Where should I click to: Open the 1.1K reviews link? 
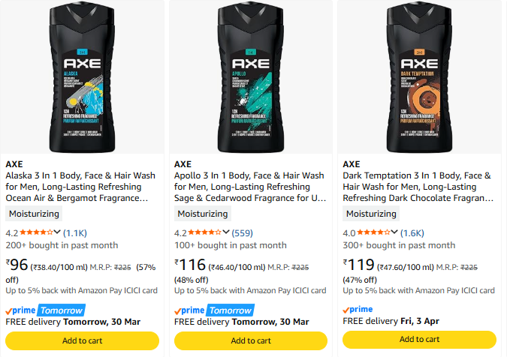pyautogui.click(x=75, y=233)
